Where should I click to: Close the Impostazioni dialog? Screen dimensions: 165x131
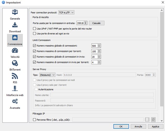pos(163,2)
